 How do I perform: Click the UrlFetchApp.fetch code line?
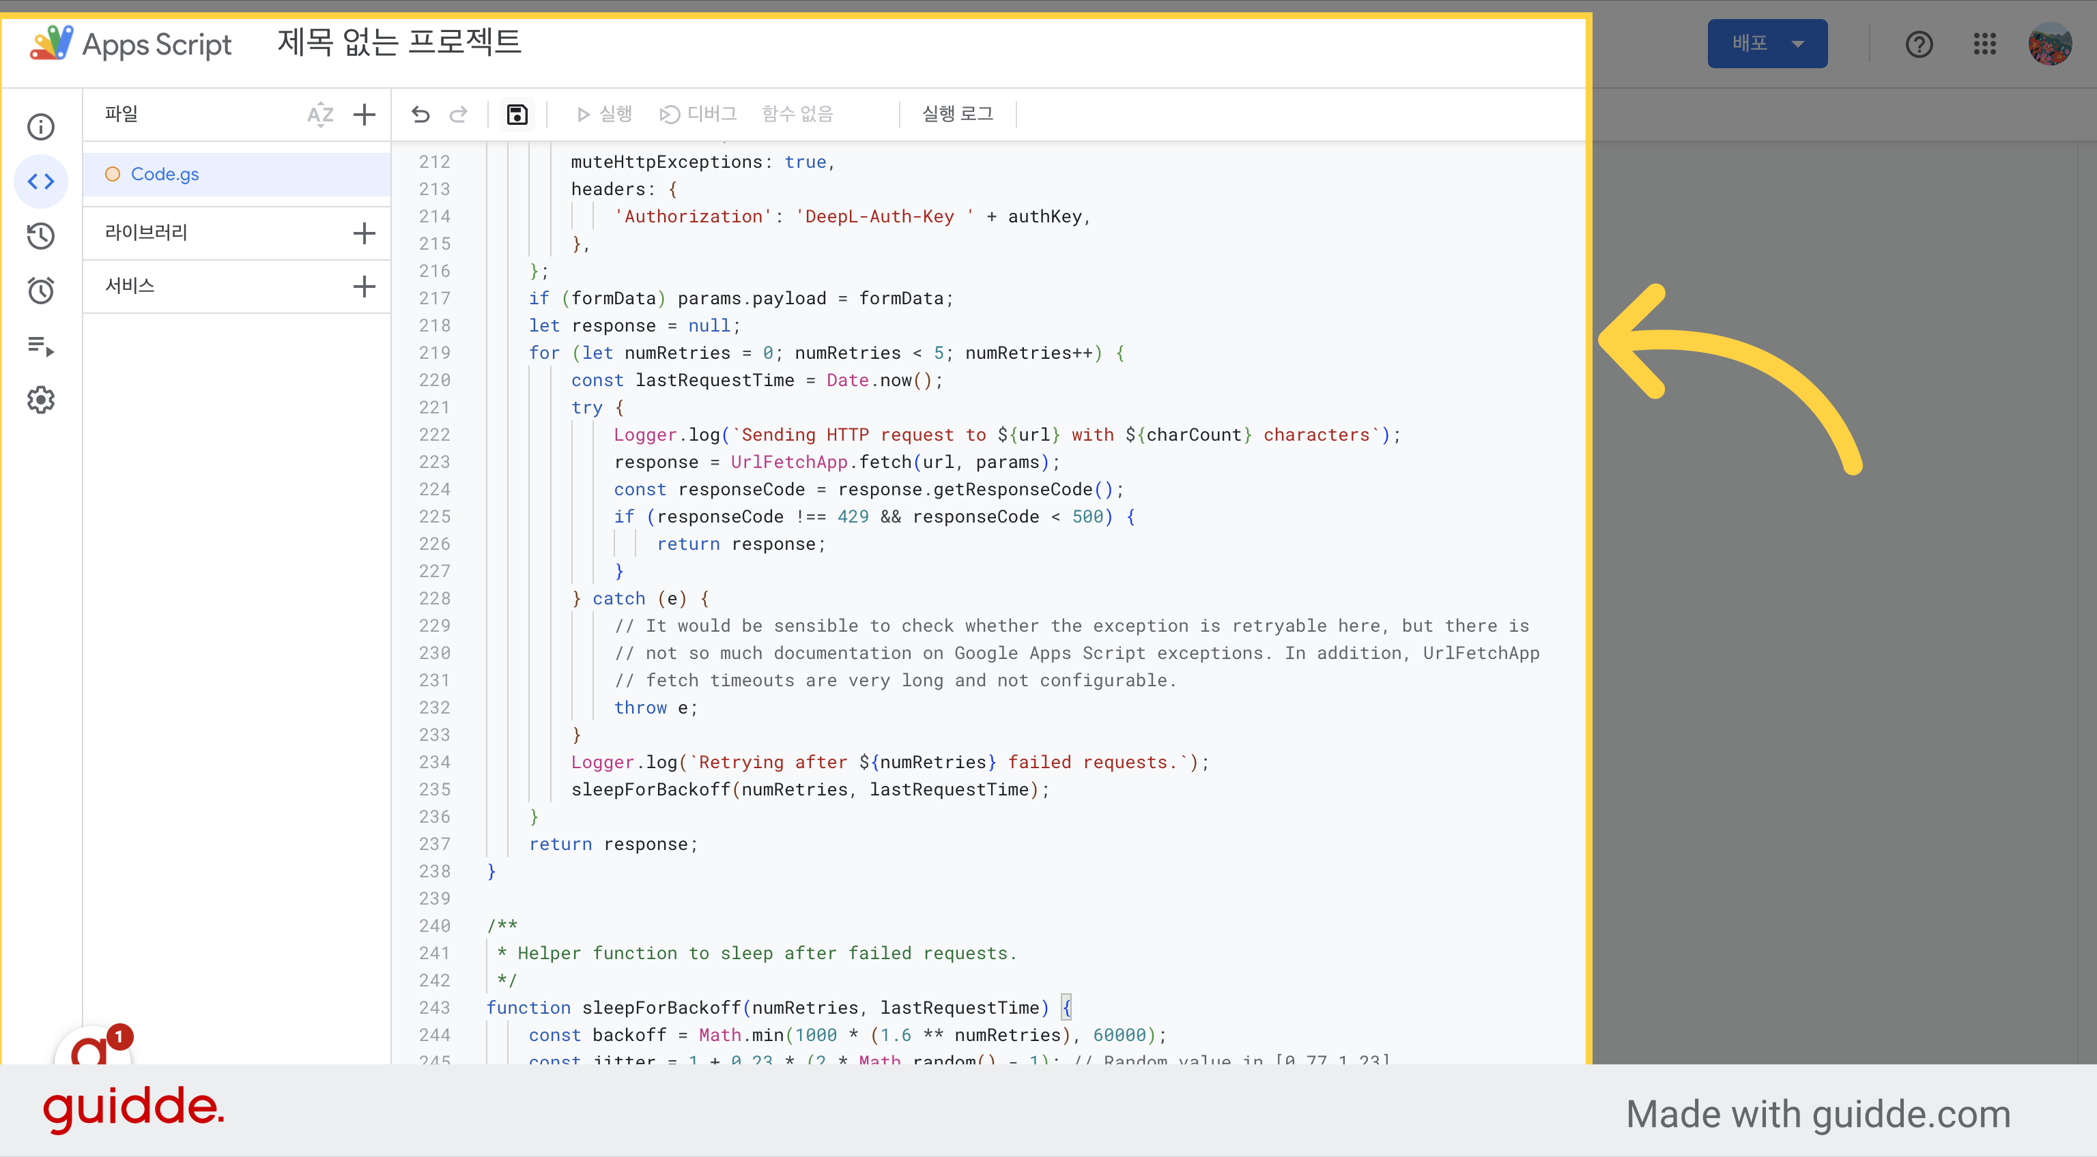(837, 462)
